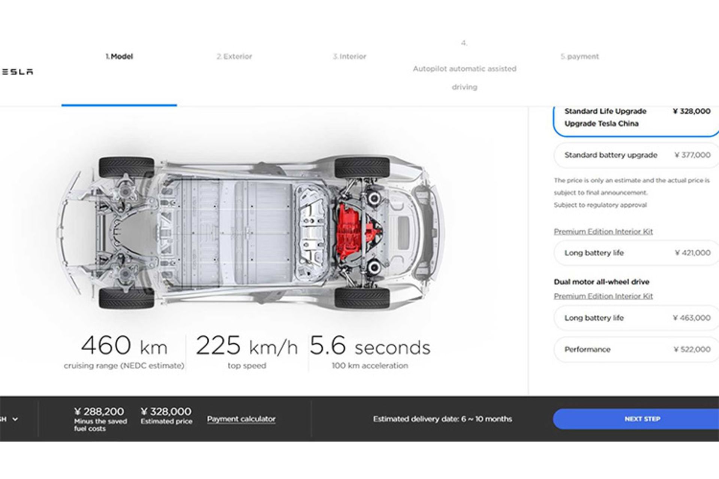
Task: Open first Premium Edition Interior Kit link
Action: (x=603, y=232)
